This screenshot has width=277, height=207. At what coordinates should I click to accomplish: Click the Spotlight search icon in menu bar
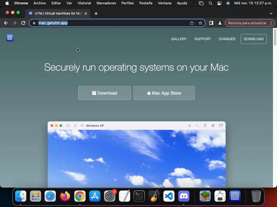point(210,3)
